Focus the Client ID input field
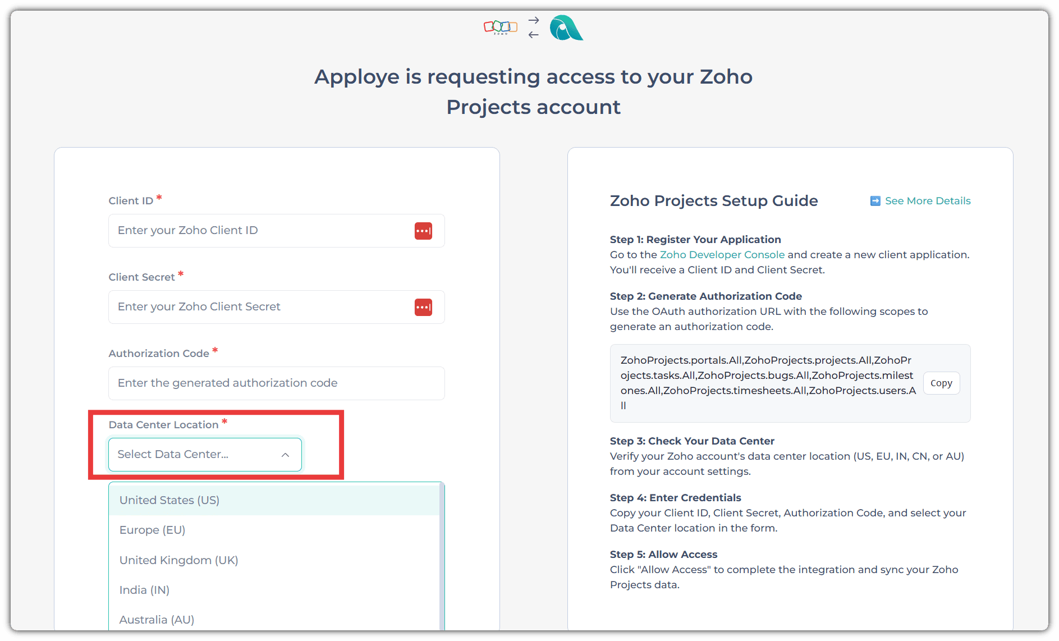 (258, 231)
